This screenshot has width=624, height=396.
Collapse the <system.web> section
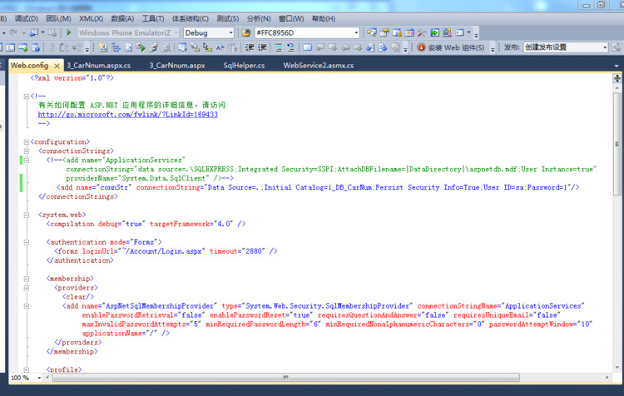pos(27,215)
